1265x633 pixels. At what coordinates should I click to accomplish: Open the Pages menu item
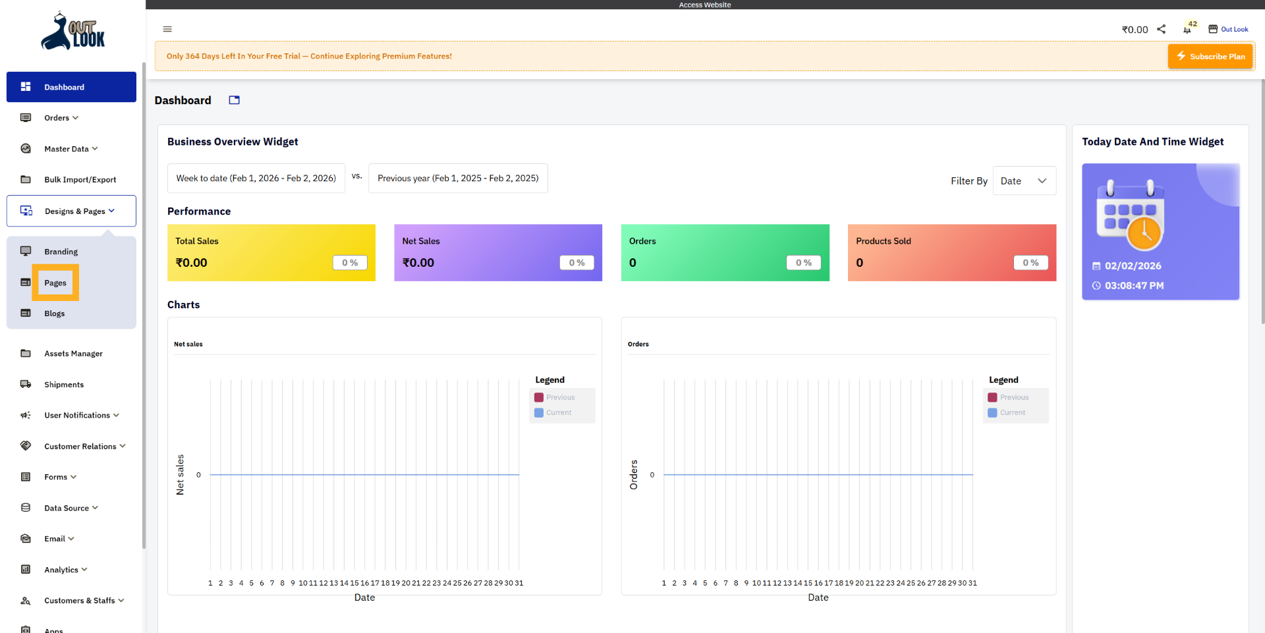[x=55, y=283]
